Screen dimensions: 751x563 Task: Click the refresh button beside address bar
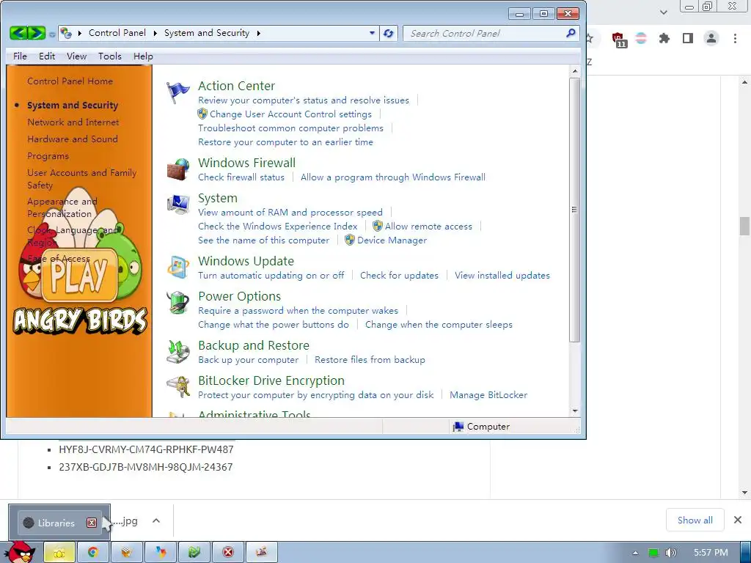pos(389,34)
